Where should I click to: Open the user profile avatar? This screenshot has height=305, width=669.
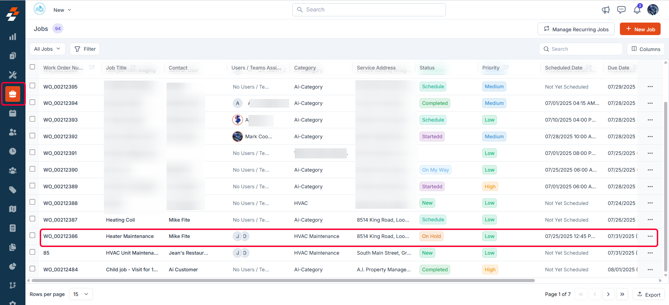pos(653,10)
